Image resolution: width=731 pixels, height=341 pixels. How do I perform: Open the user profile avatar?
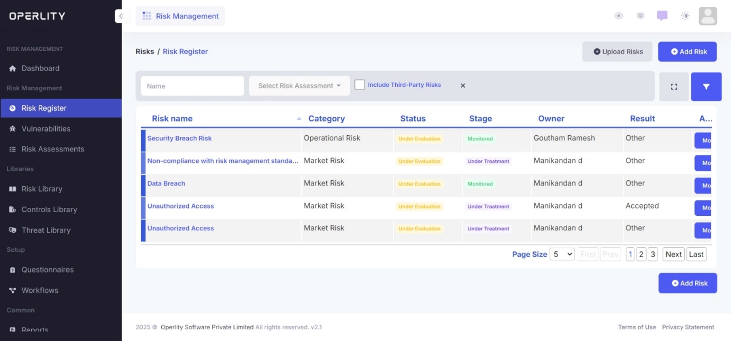point(708,16)
